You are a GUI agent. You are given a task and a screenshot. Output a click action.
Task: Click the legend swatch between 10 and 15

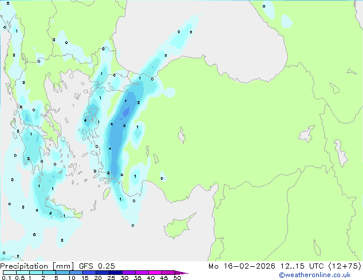pos(76,273)
